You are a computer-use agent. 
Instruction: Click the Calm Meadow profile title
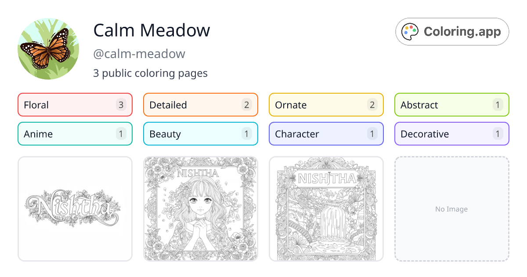tap(152, 30)
